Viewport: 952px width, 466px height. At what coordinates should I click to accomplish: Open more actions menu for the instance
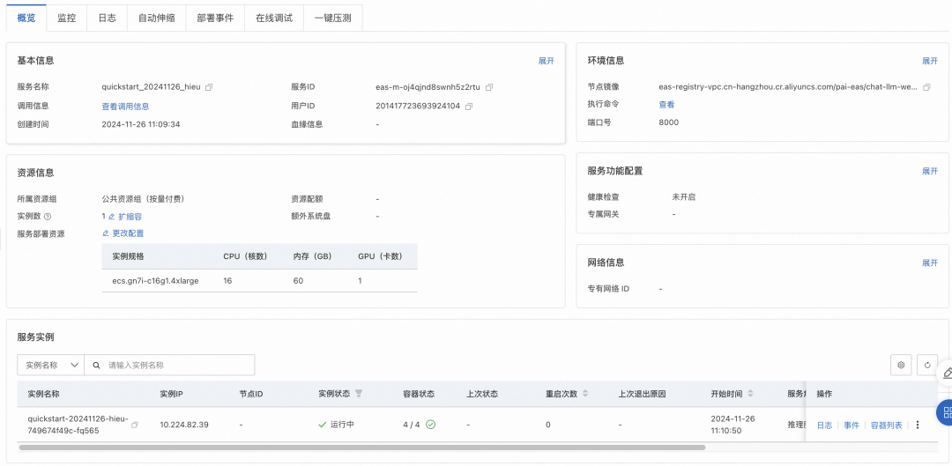(918, 425)
